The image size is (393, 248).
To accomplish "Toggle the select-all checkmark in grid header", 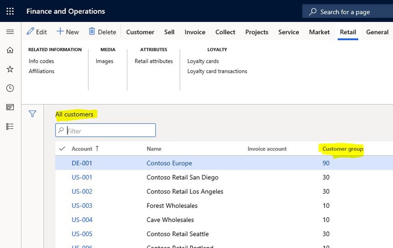I will click(62, 149).
